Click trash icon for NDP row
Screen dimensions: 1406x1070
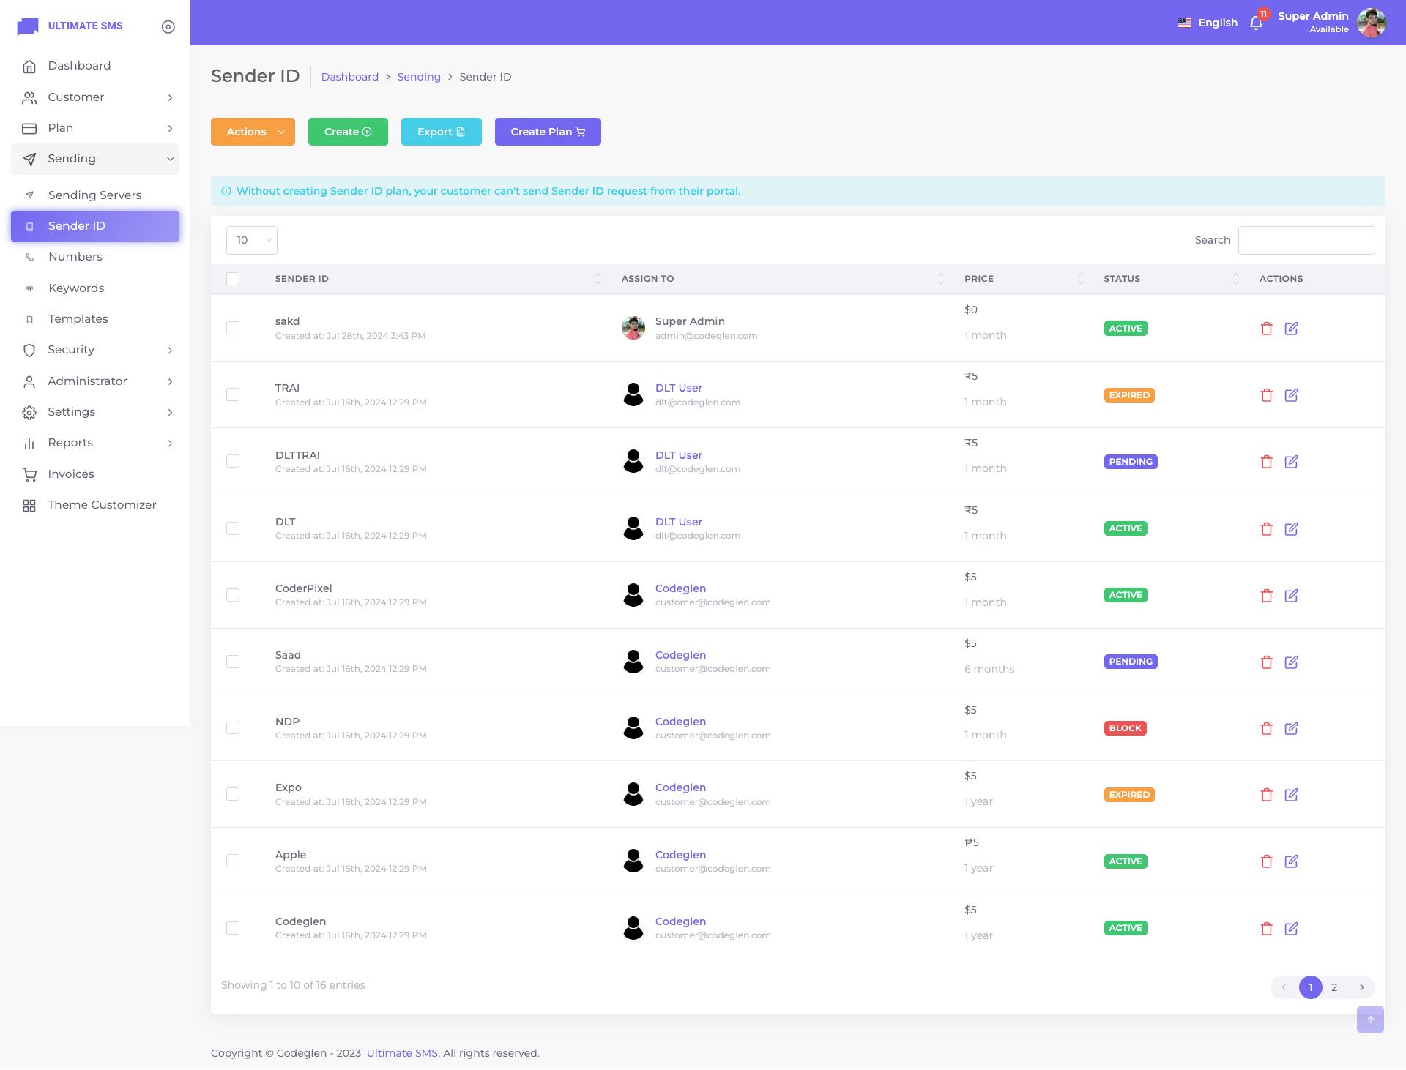(1266, 728)
